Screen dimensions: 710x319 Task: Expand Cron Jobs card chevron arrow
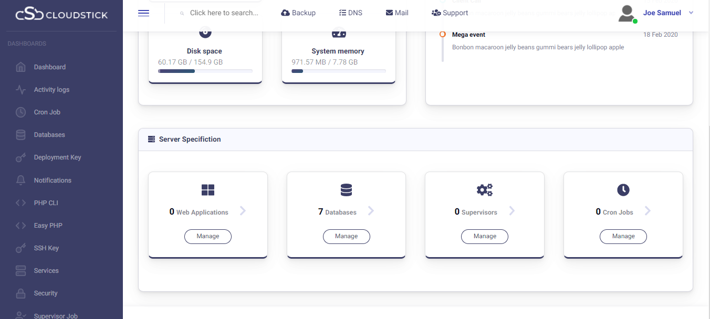(x=648, y=211)
